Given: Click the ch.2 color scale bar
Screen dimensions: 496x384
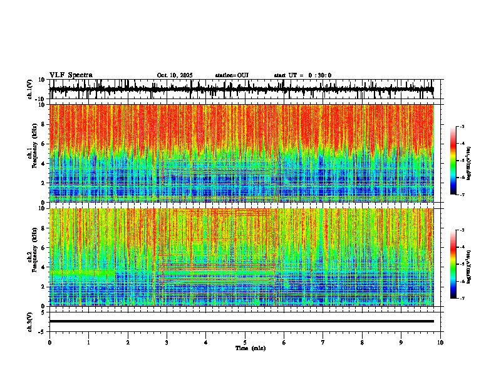Looking at the screenshot, I should click(x=453, y=264).
